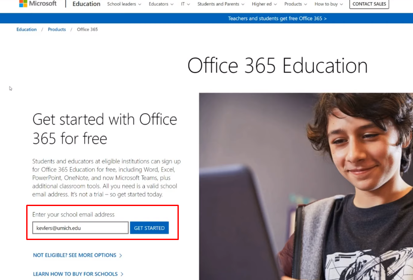Click the Get Started button
Image resolution: width=413 pixels, height=280 pixels.
150,228
